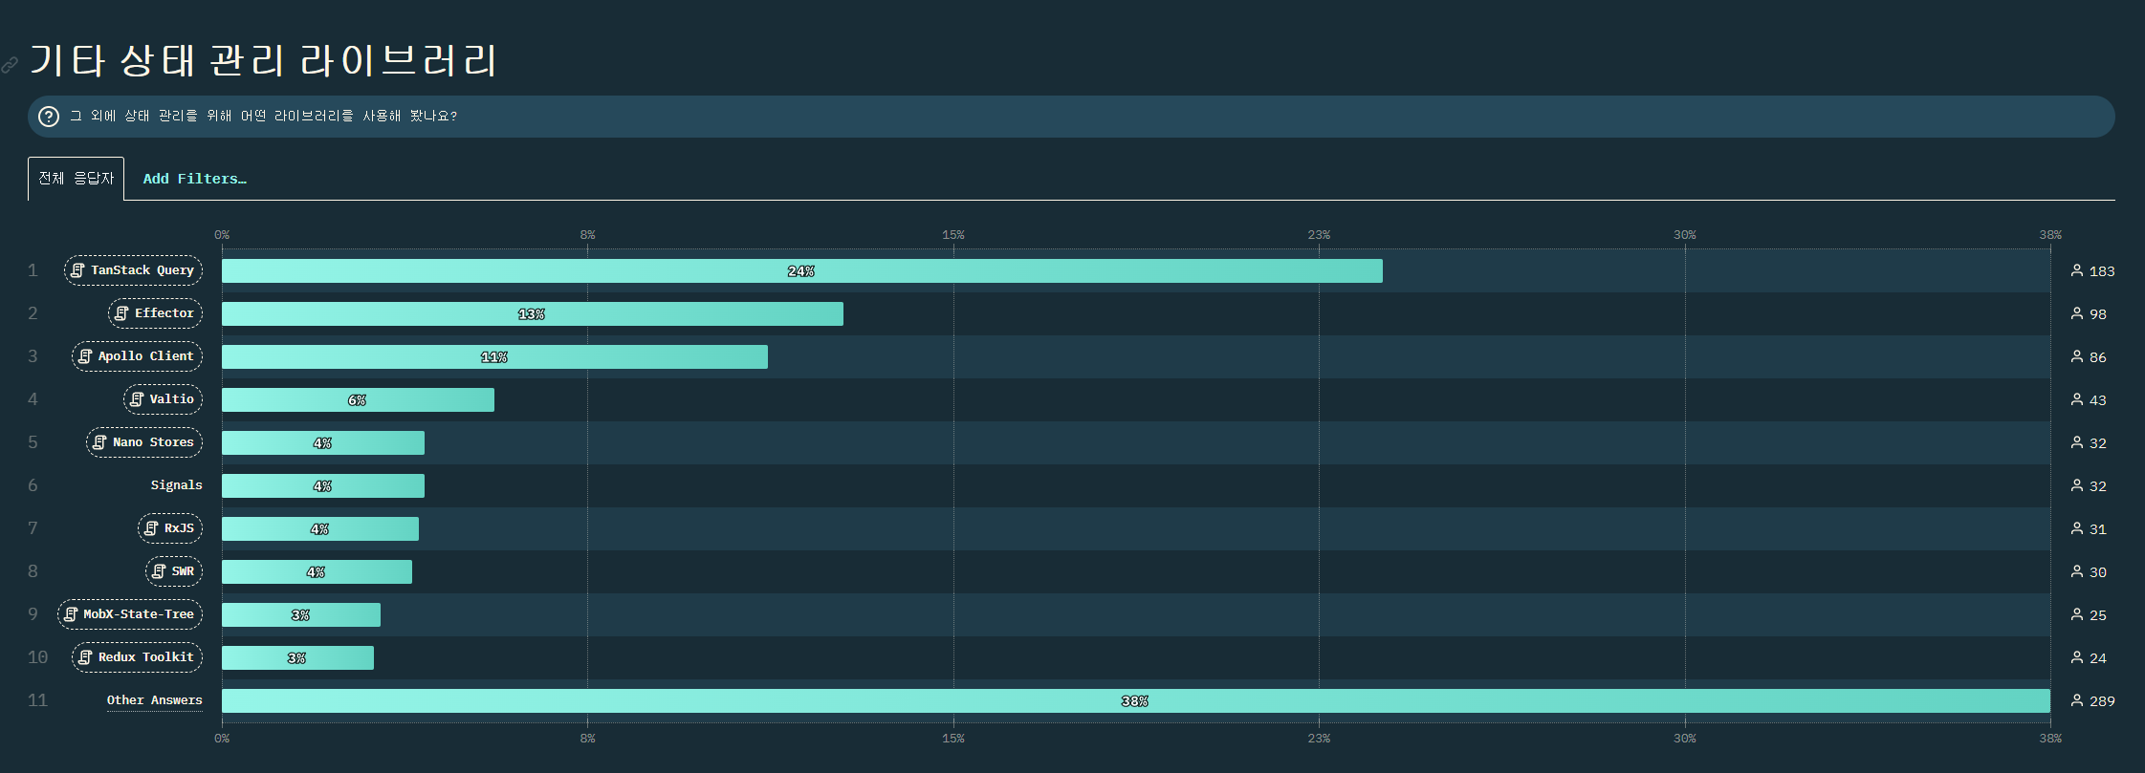The height and width of the screenshot is (773, 2145).
Task: Click the heading 기타 상태 관리 라이브러리
Action: tap(263, 60)
